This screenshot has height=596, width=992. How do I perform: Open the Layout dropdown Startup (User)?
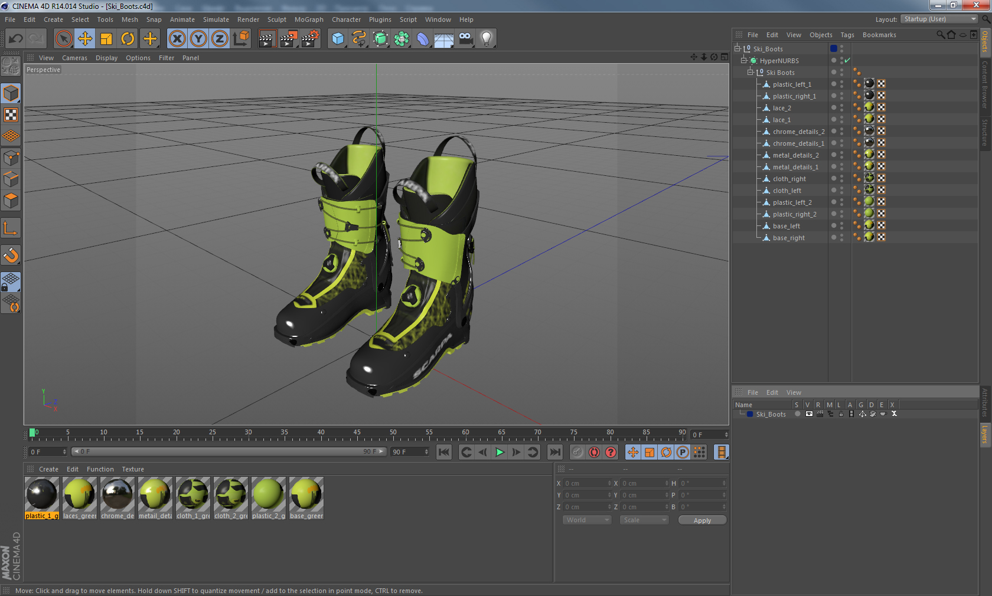[x=939, y=19]
